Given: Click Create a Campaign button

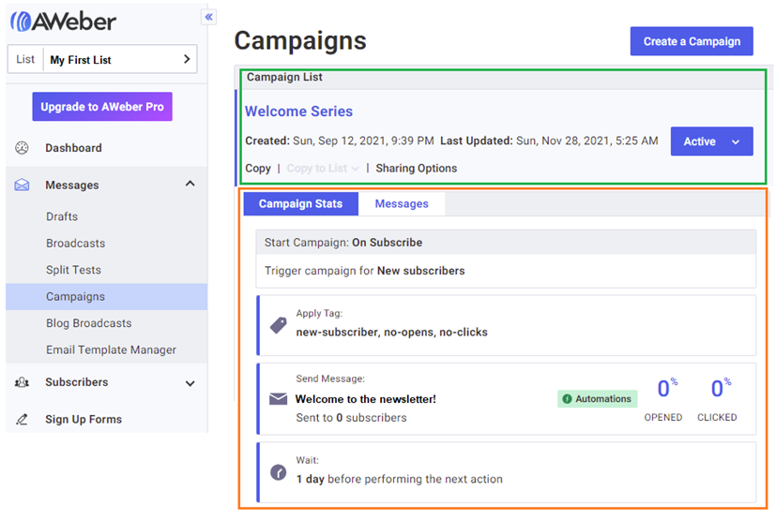Looking at the screenshot, I should [692, 41].
